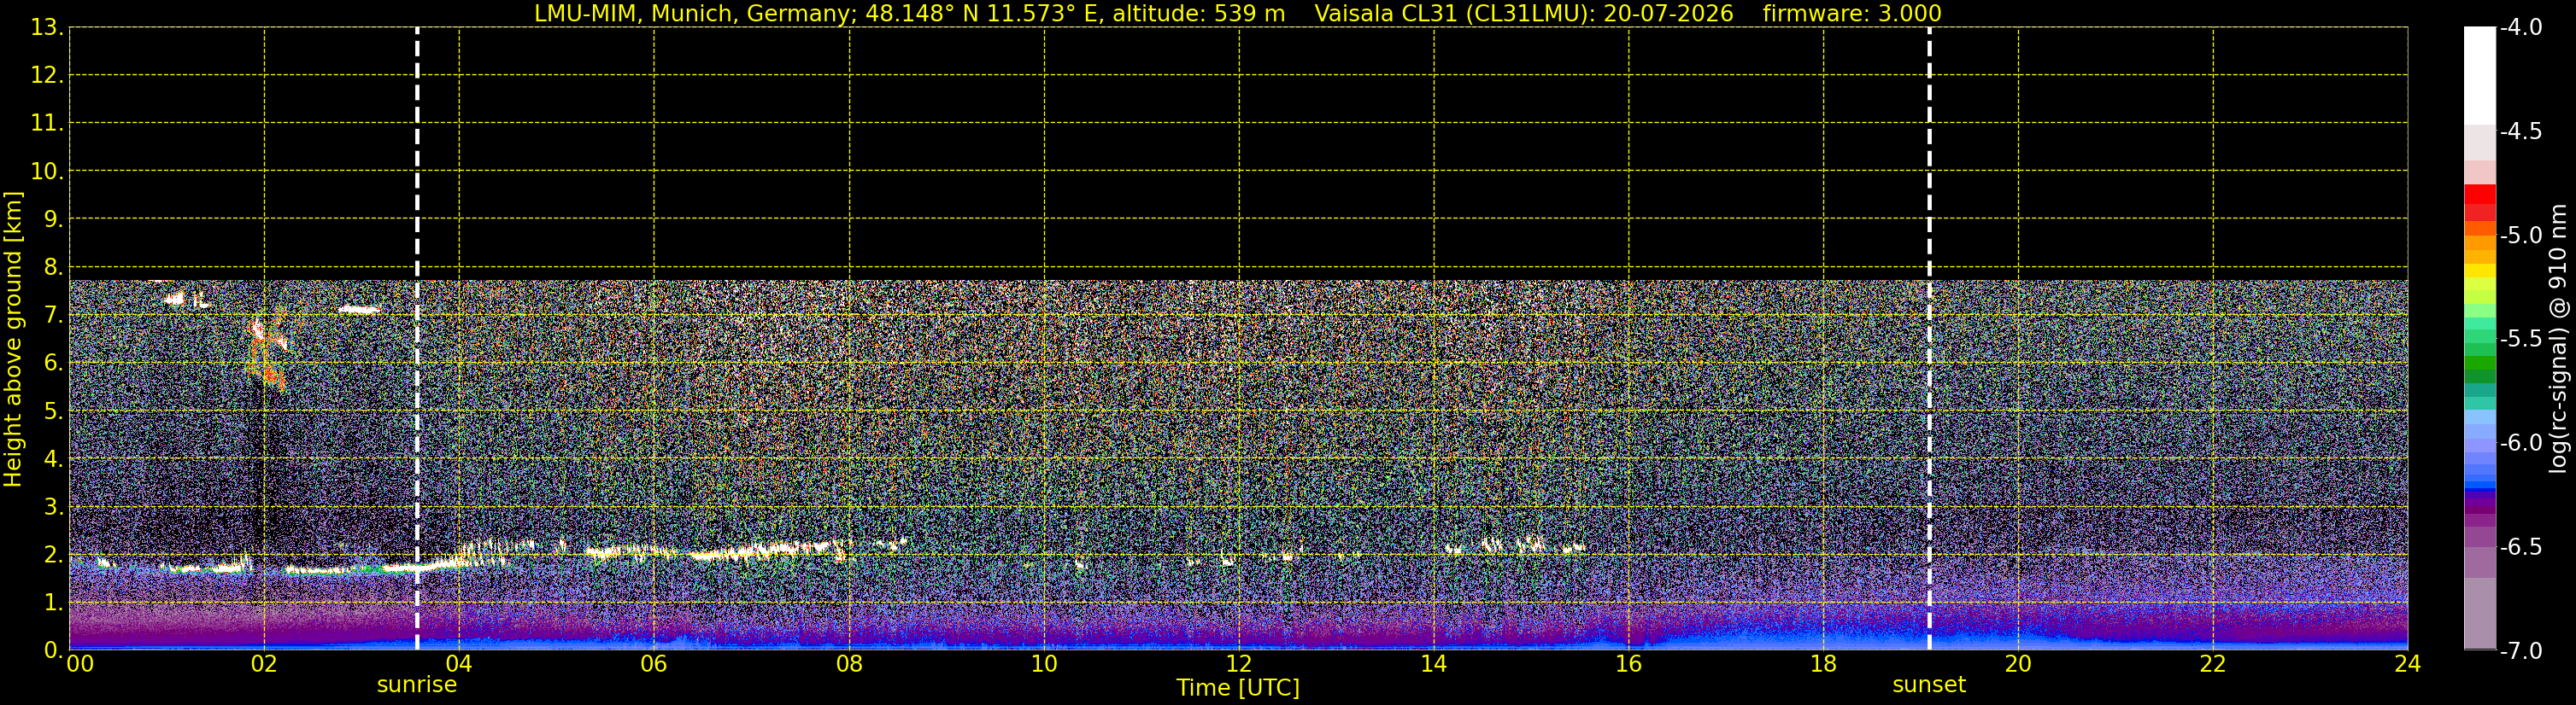The height and width of the screenshot is (705, 2576).
Task: Click the colorbar tick label '-6.0'
Action: coord(2520,443)
